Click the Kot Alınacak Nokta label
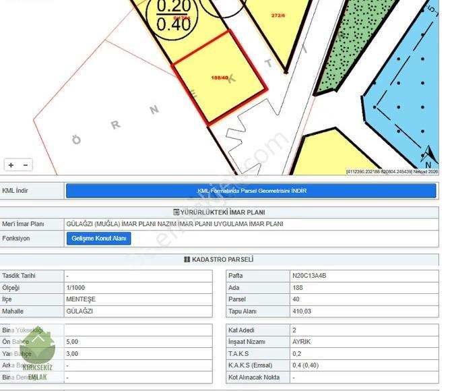This screenshot has width=454, height=391. [x=254, y=378]
